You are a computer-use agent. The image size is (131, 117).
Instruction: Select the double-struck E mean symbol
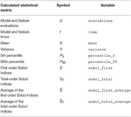[x=61, y=43]
